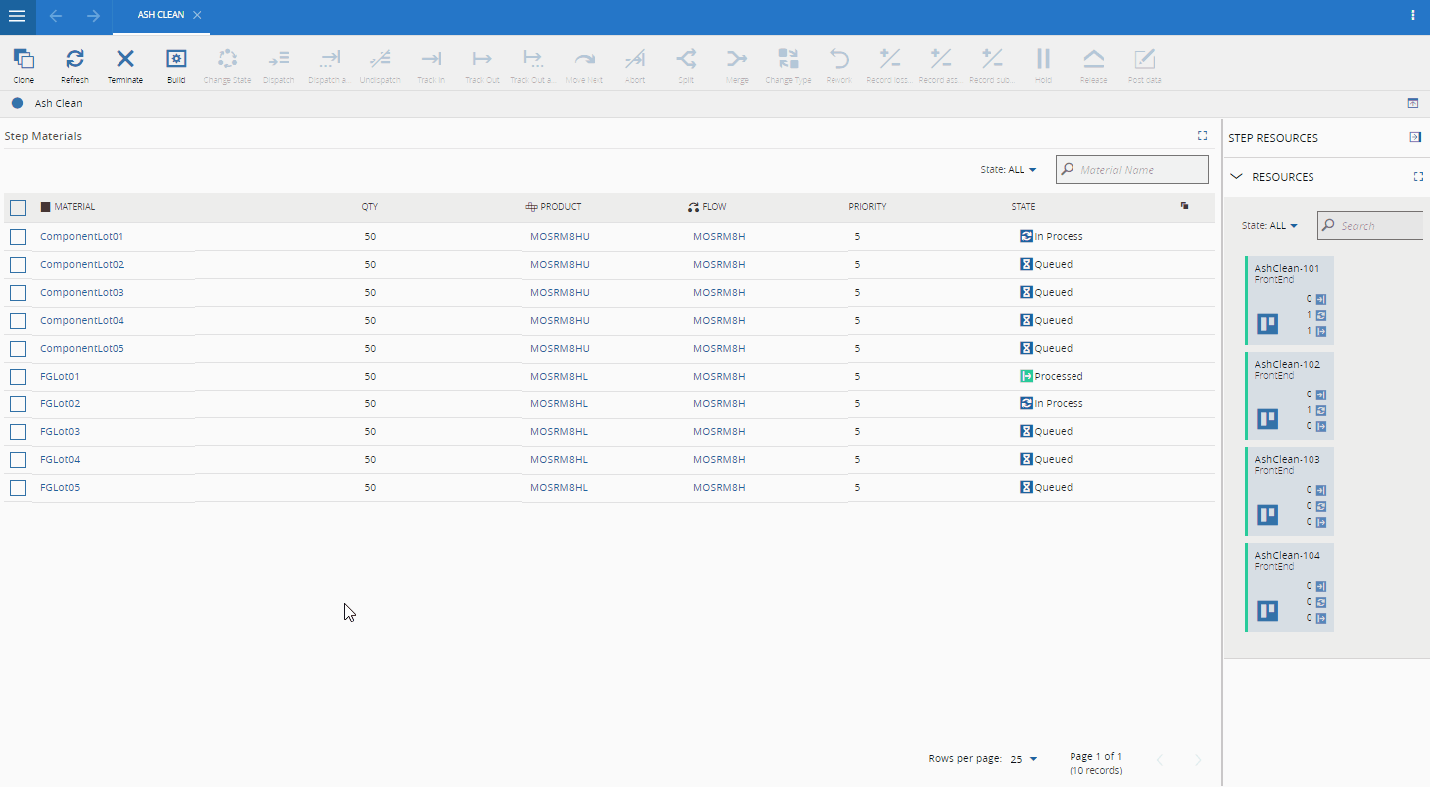Viewport: 1430px width, 787px height.
Task: Open the hamburger navigation menu
Action: tap(17, 16)
